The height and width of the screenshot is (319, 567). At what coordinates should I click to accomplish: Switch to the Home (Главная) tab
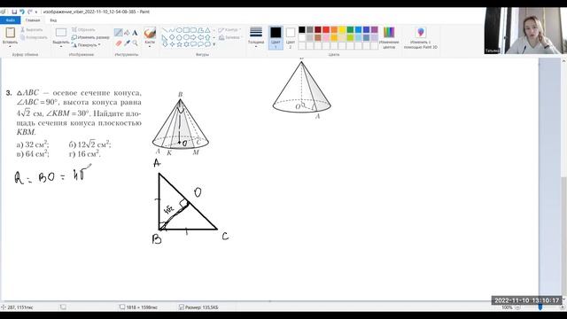[x=33, y=20]
